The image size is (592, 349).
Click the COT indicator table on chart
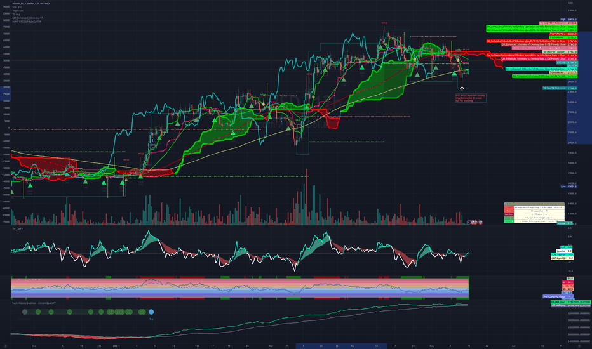(x=534, y=213)
